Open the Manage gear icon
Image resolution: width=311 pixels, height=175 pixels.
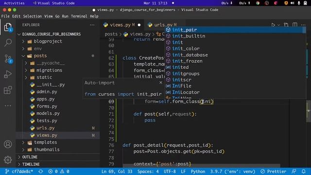coord(8,160)
